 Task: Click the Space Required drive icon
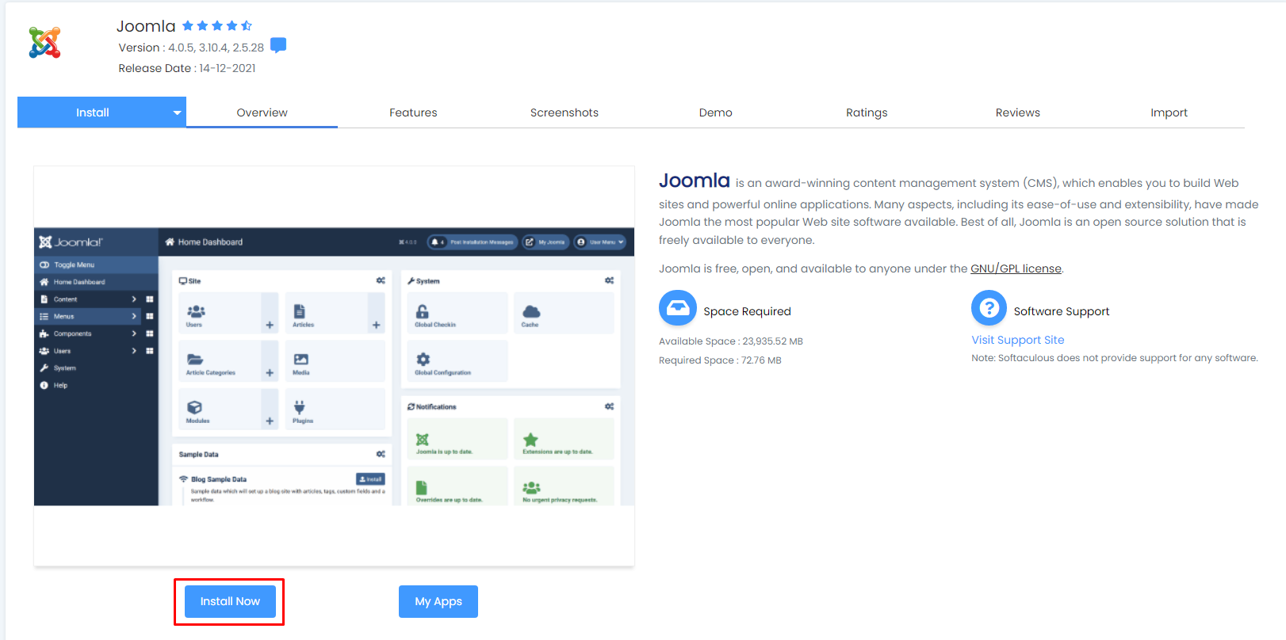tap(678, 308)
